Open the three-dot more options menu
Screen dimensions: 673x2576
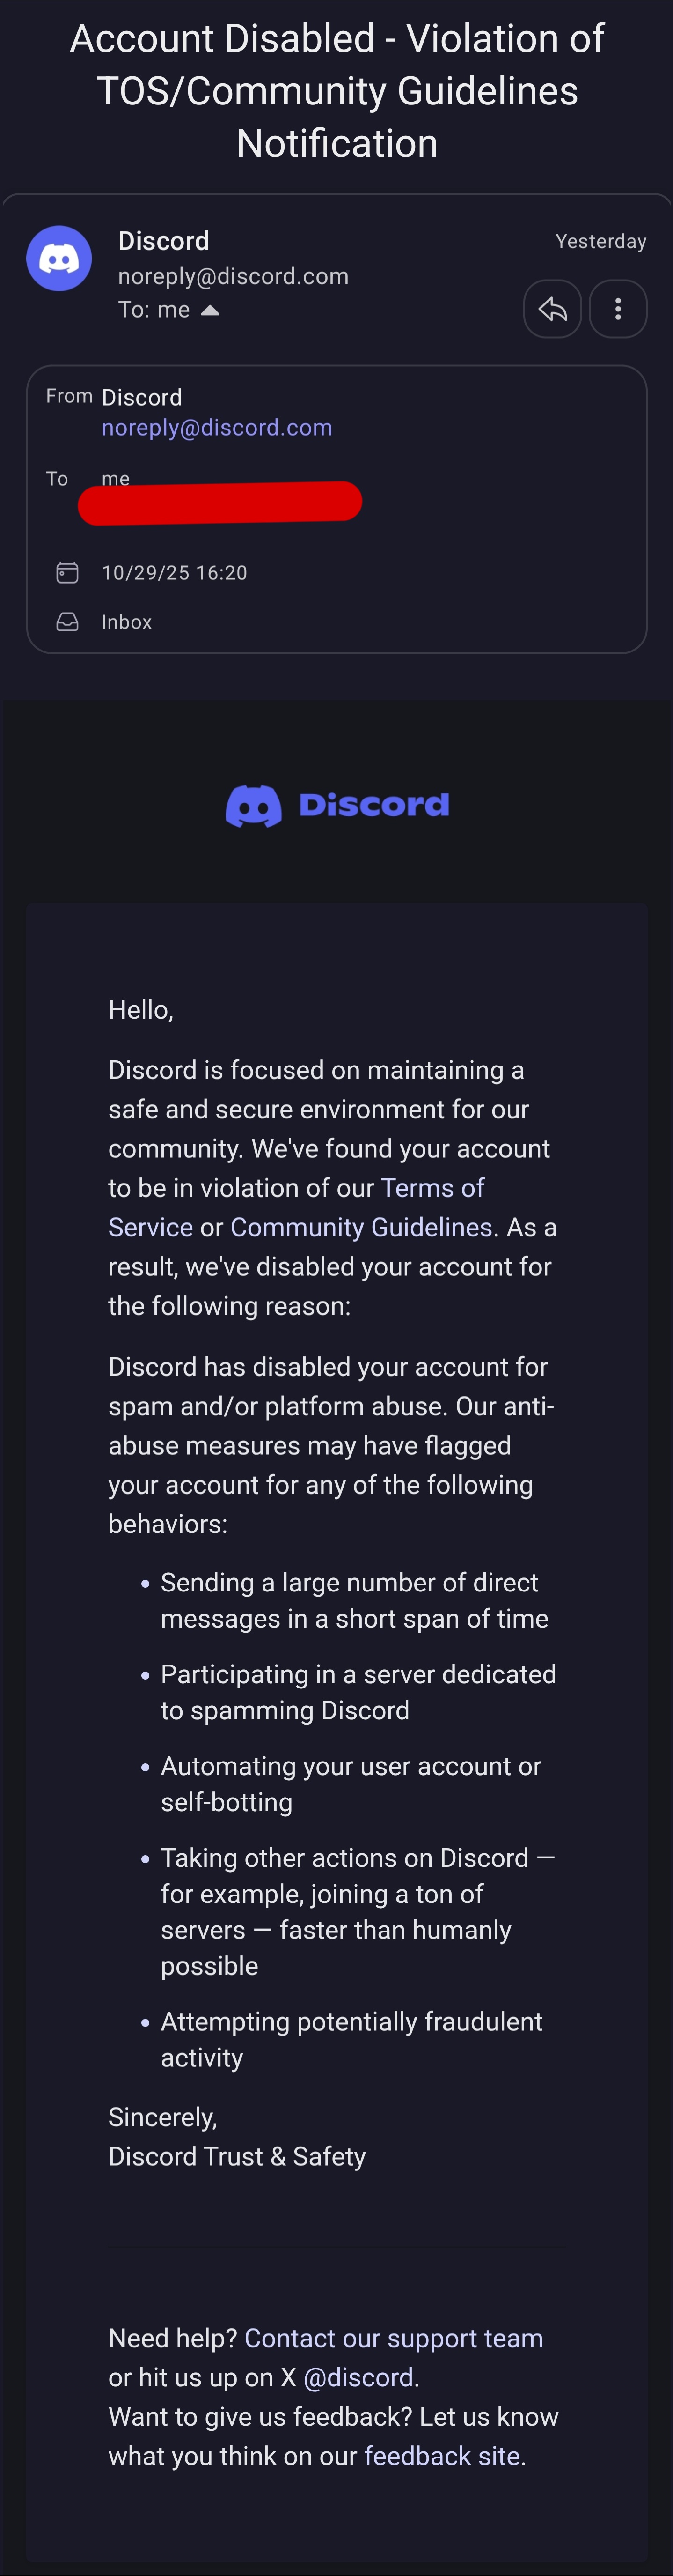[618, 309]
